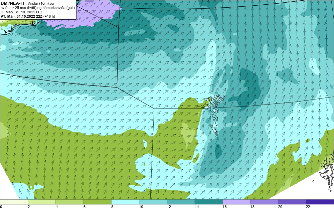Viewport: 334px width, 209px height.
Task: Click the 8–10 m/s pale cyan legend swatch
Action: click(125, 202)
